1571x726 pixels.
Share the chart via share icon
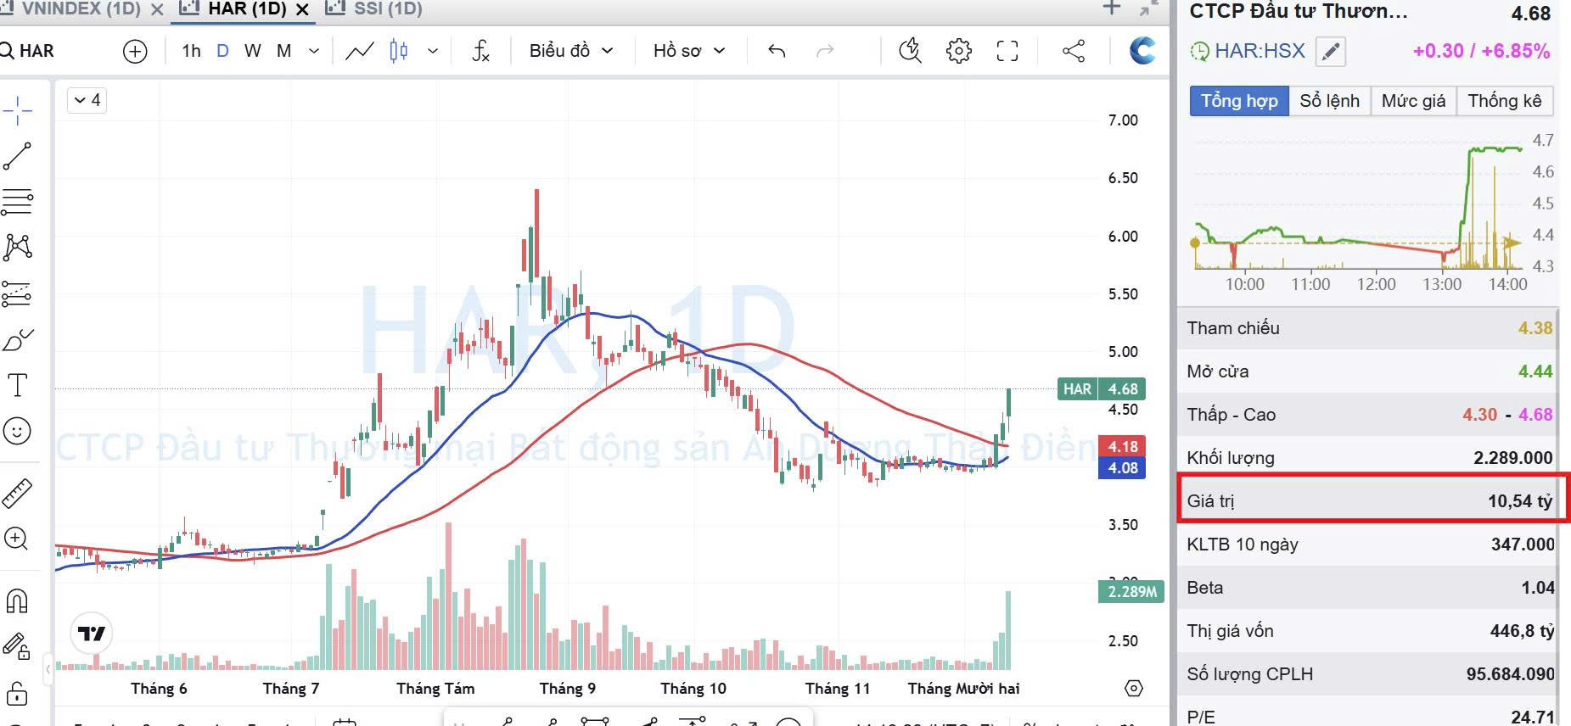coord(1074,51)
